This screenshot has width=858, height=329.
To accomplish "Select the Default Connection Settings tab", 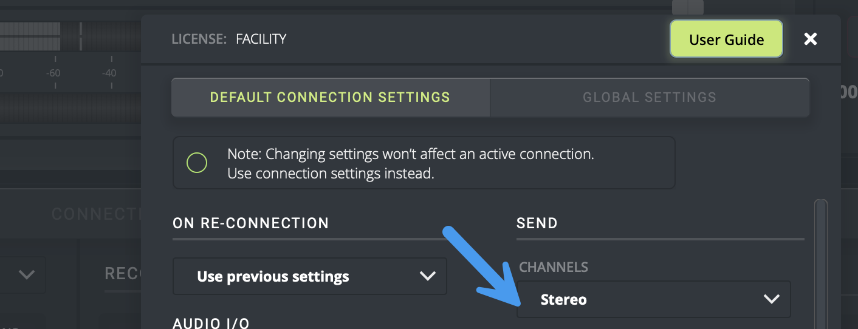I will pos(330,97).
